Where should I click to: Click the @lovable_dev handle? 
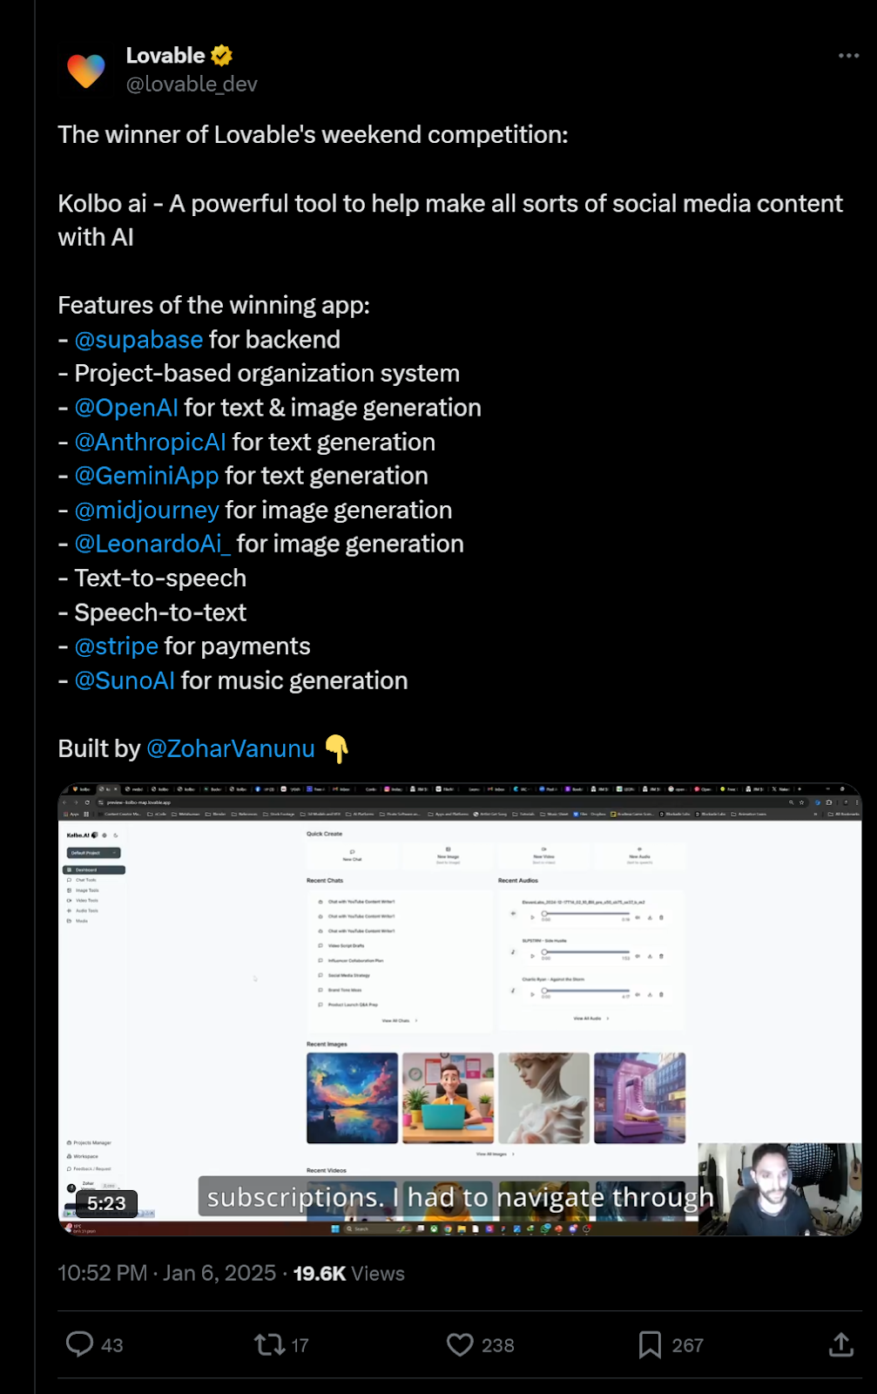[192, 85]
